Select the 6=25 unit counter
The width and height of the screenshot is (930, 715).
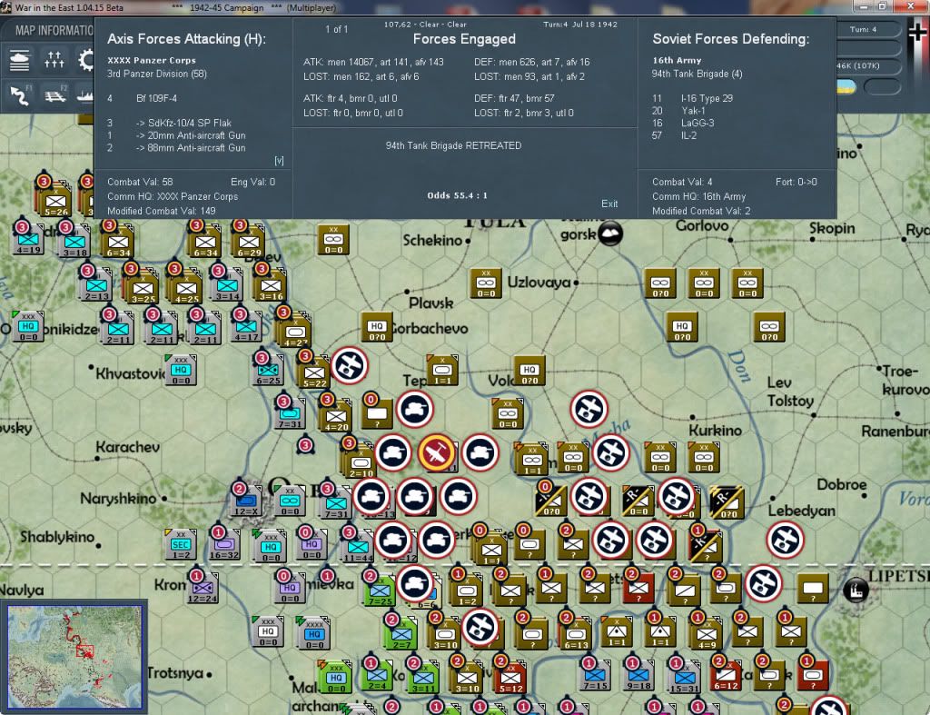point(269,372)
